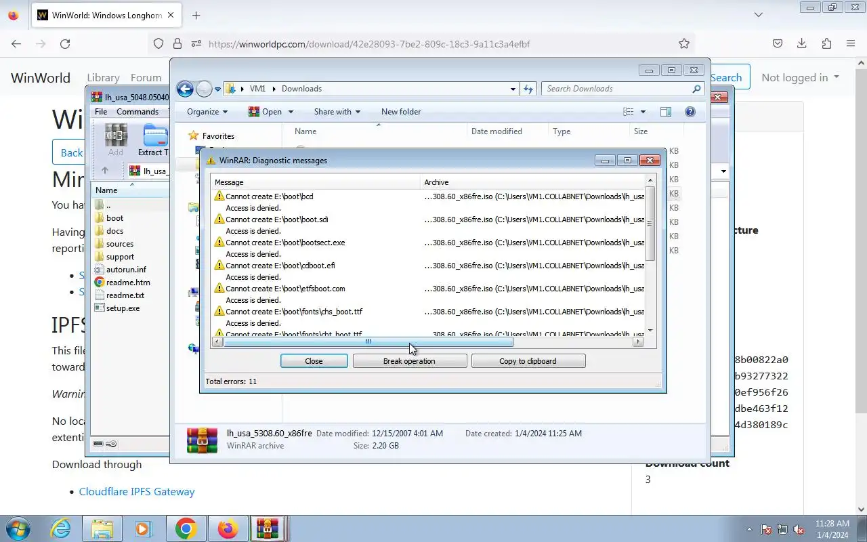Open the Organize menu in Explorer
Image resolution: width=867 pixels, height=542 pixels.
point(207,112)
